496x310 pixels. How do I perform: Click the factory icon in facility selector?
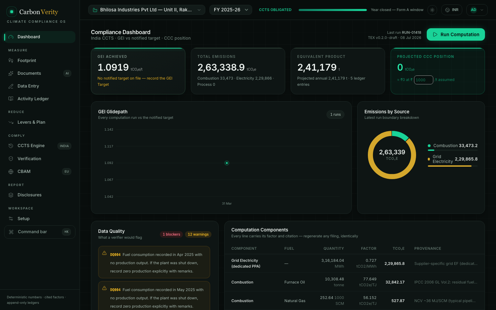95,10
